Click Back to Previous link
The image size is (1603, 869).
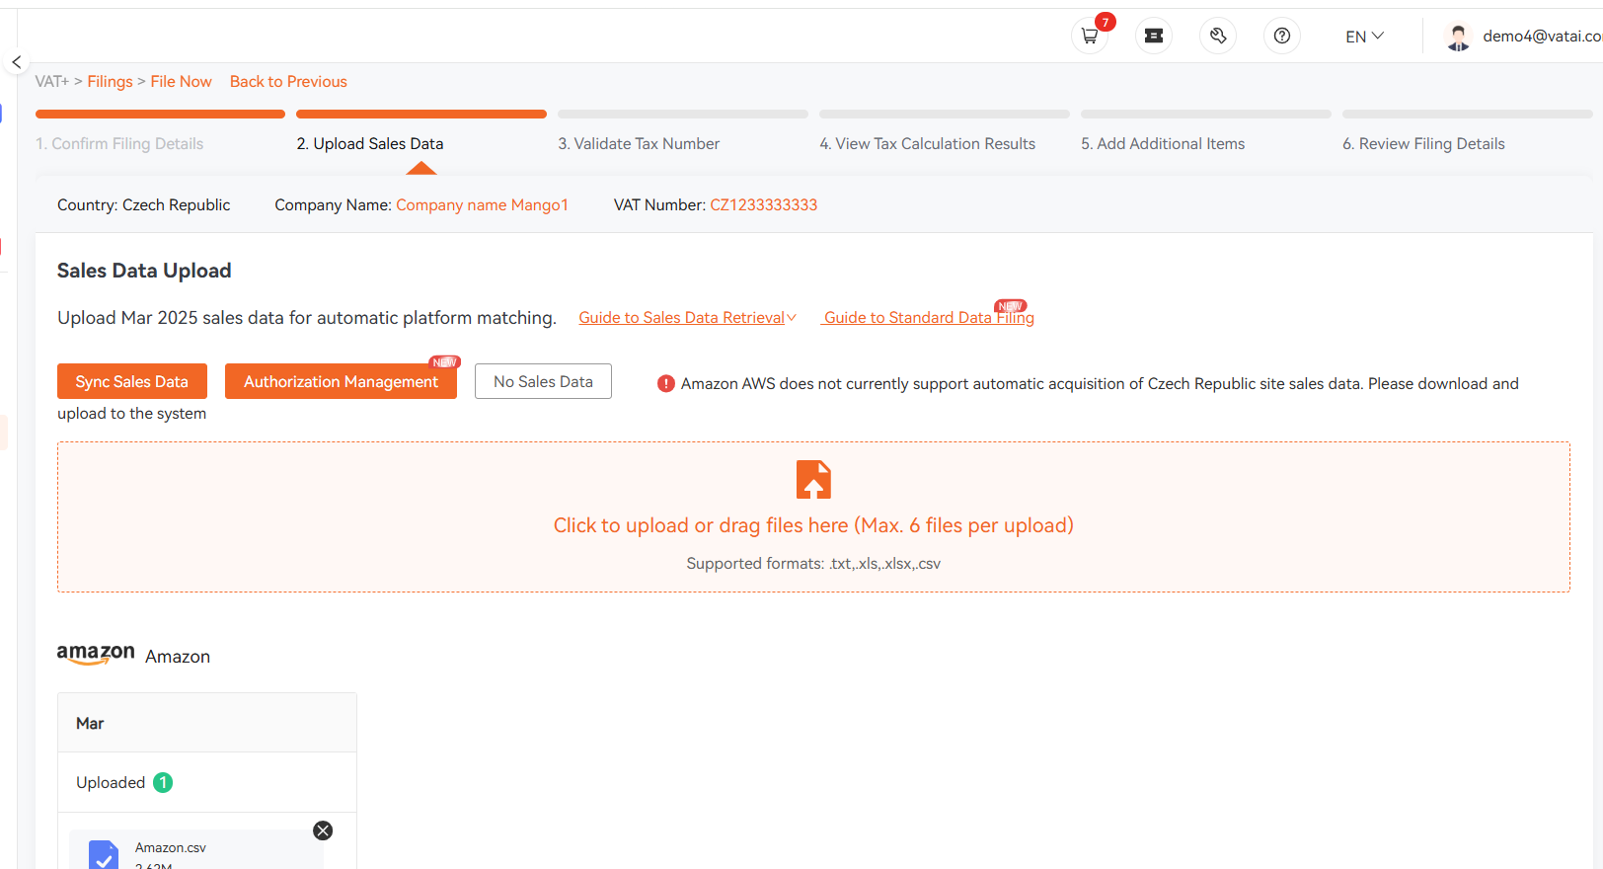coord(288,82)
